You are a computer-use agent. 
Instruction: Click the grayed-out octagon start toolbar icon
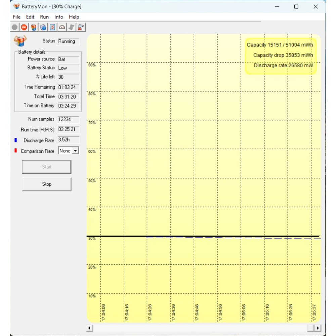pos(14,27)
